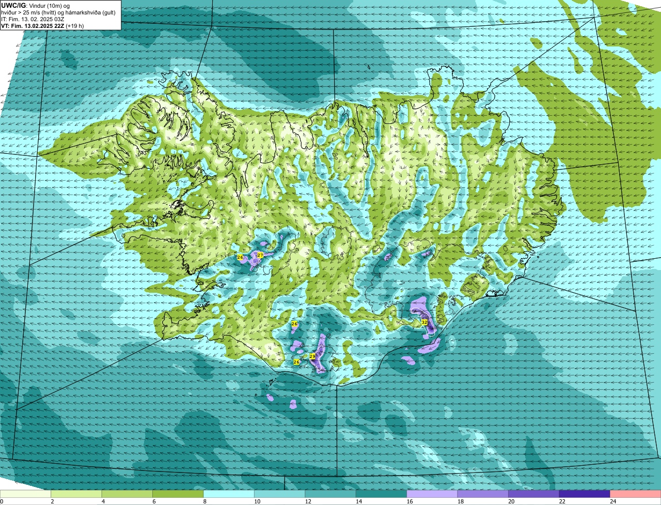Click the legend tick label "8"
Screen dimensions: 661x505
[204, 501]
